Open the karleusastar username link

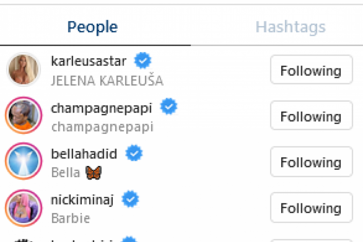coord(89,61)
